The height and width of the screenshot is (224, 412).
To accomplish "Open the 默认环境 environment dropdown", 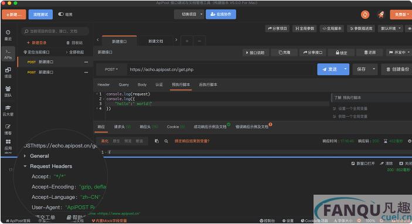I will [391, 28].
